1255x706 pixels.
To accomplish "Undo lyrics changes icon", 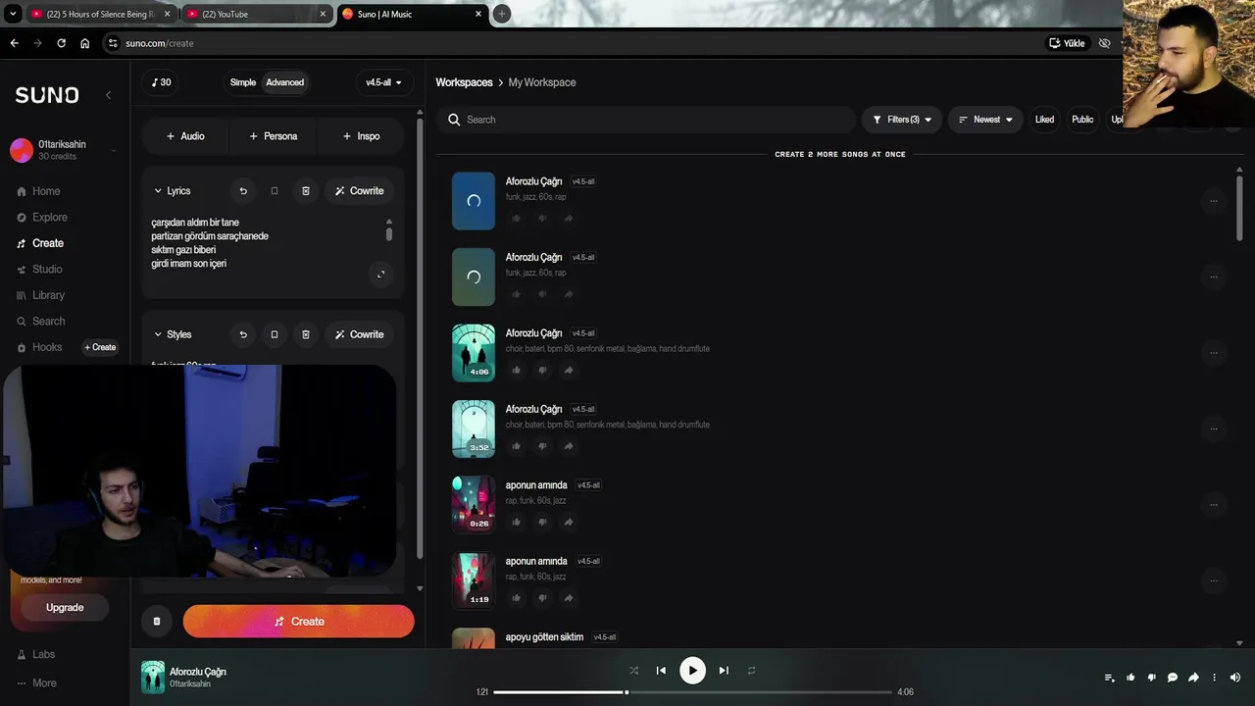I will tap(243, 191).
